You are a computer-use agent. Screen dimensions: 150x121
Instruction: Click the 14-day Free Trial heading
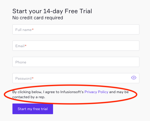[x=52, y=11]
